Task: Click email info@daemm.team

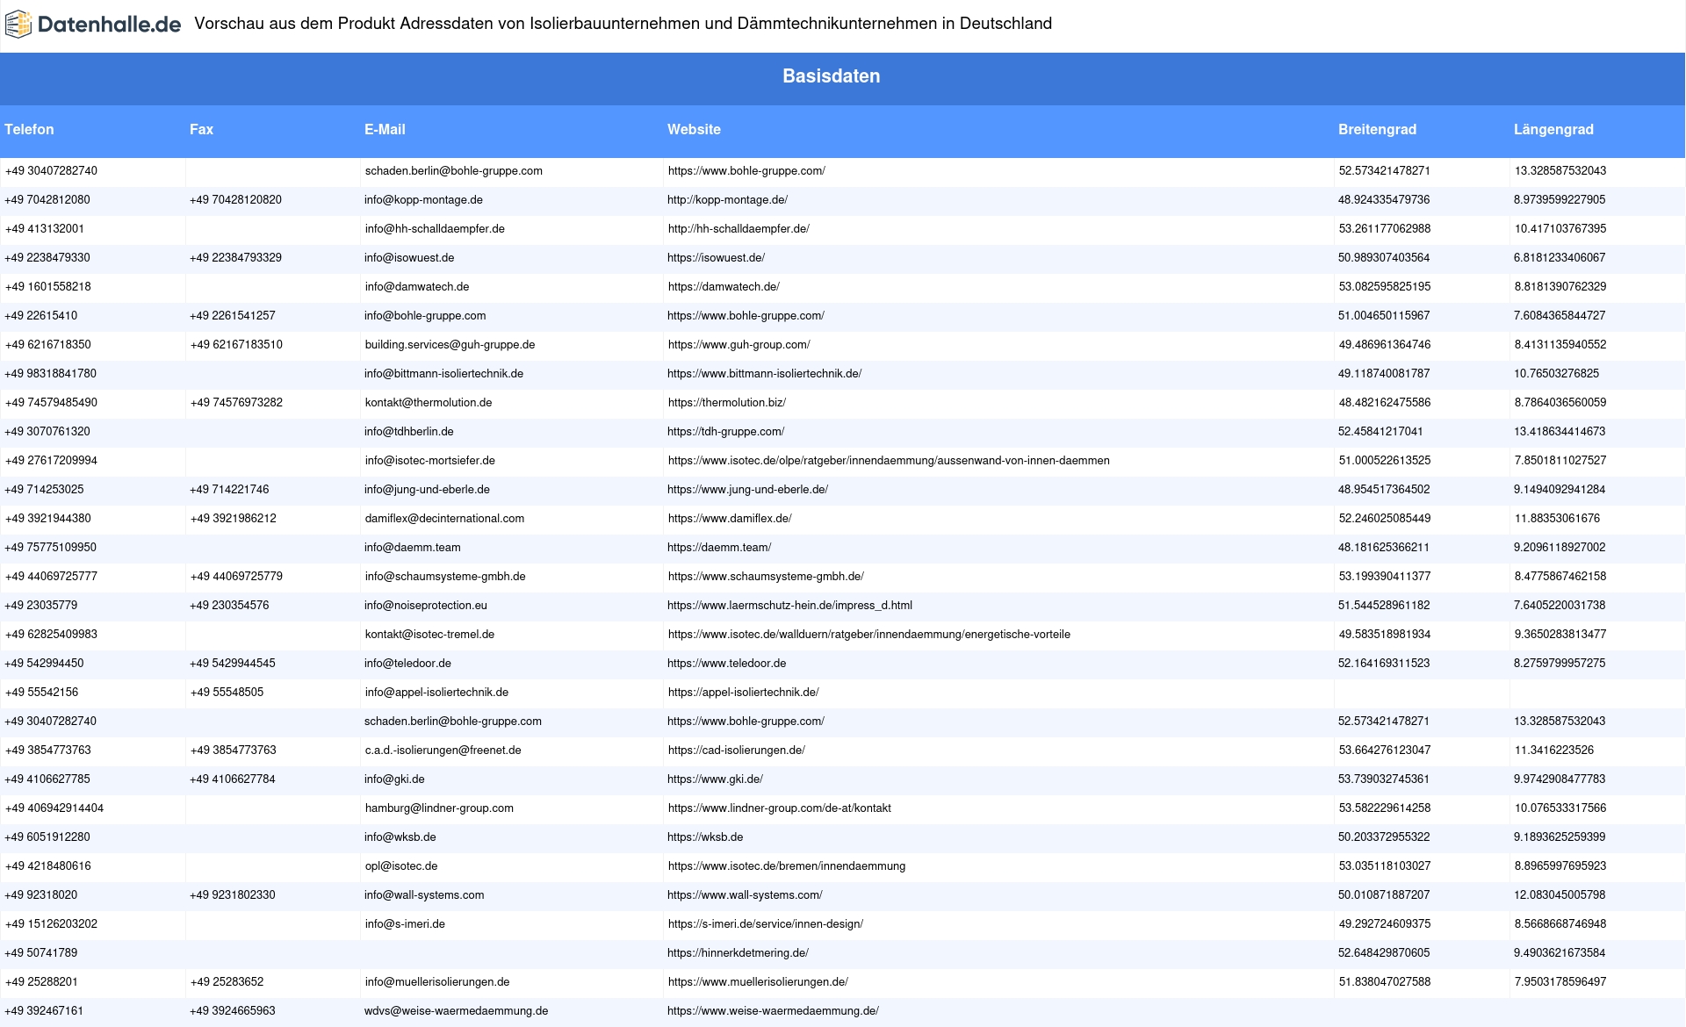Action: (x=412, y=548)
